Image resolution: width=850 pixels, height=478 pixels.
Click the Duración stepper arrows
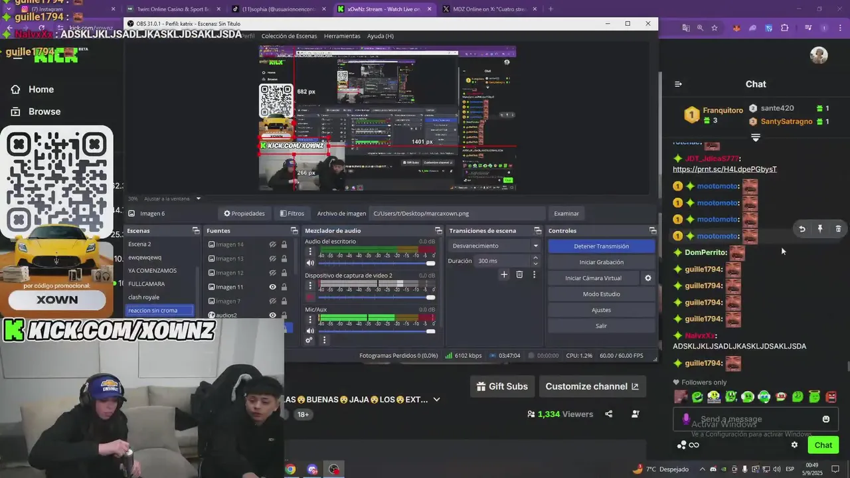tap(536, 261)
